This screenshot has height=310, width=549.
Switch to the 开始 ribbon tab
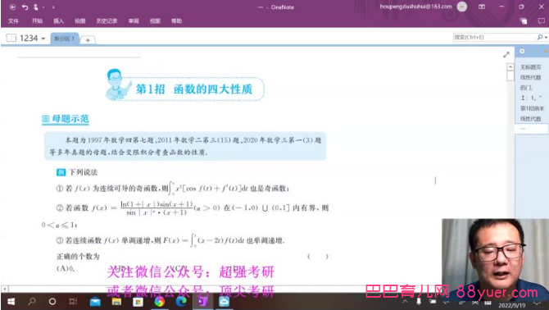tap(37, 21)
